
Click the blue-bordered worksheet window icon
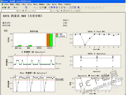[73, 8]
